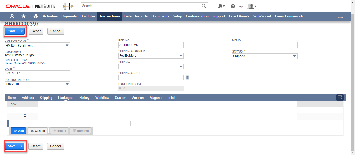Open the Customization menu

pyautogui.click(x=197, y=16)
